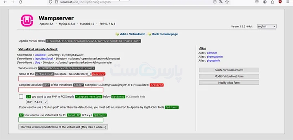Click the icon beside Add a VirtualHost

[117, 34]
